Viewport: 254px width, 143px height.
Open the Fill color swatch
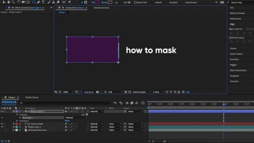pos(97,2)
